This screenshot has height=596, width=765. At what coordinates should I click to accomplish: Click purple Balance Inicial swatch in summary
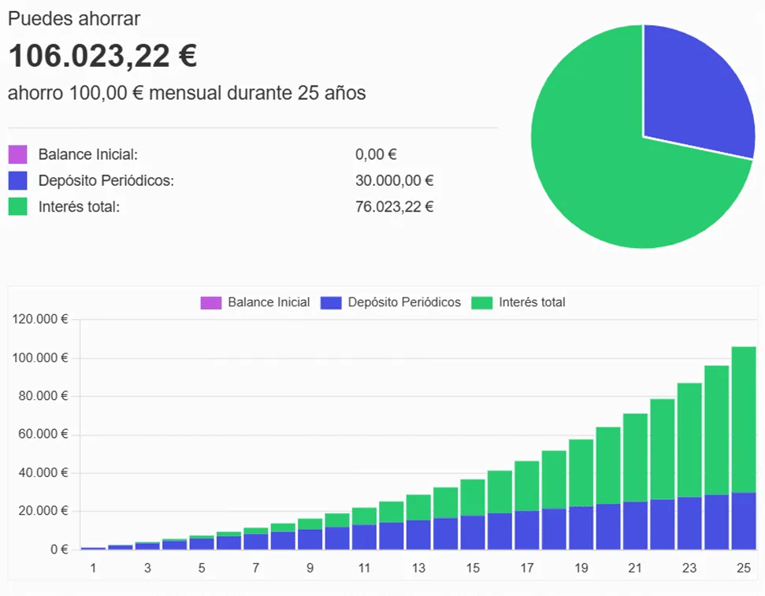click(x=17, y=154)
